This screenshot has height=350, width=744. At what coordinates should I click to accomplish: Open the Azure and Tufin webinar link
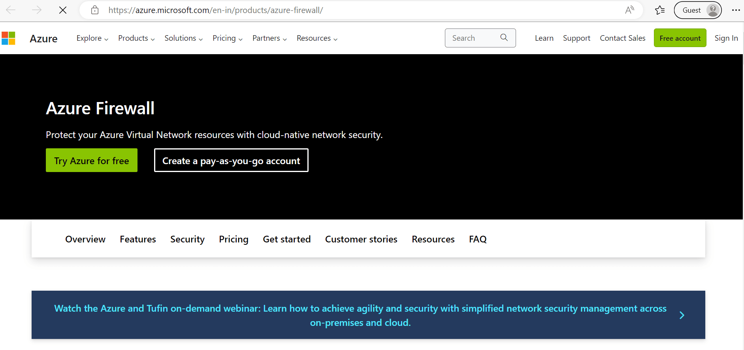[x=360, y=315]
